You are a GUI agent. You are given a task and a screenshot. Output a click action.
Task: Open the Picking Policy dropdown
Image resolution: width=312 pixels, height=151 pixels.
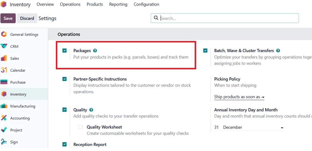click(239, 97)
